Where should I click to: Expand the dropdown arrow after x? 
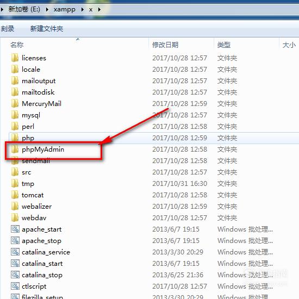(x=99, y=9)
